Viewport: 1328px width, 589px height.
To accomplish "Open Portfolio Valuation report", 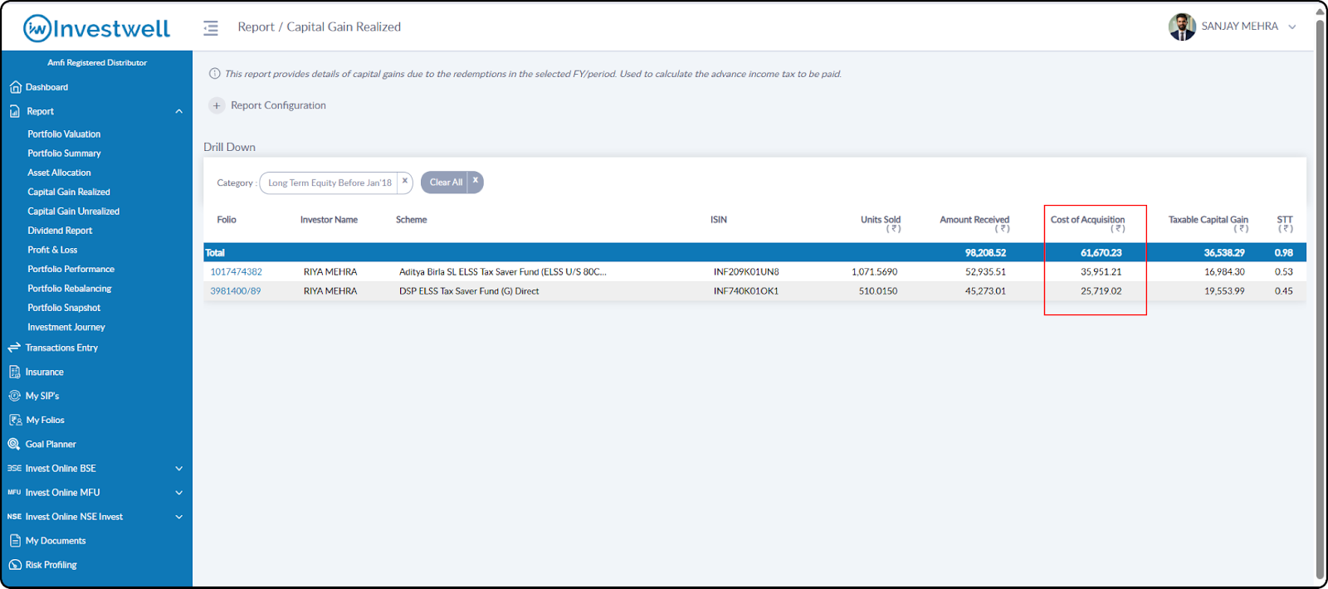I will tap(64, 134).
